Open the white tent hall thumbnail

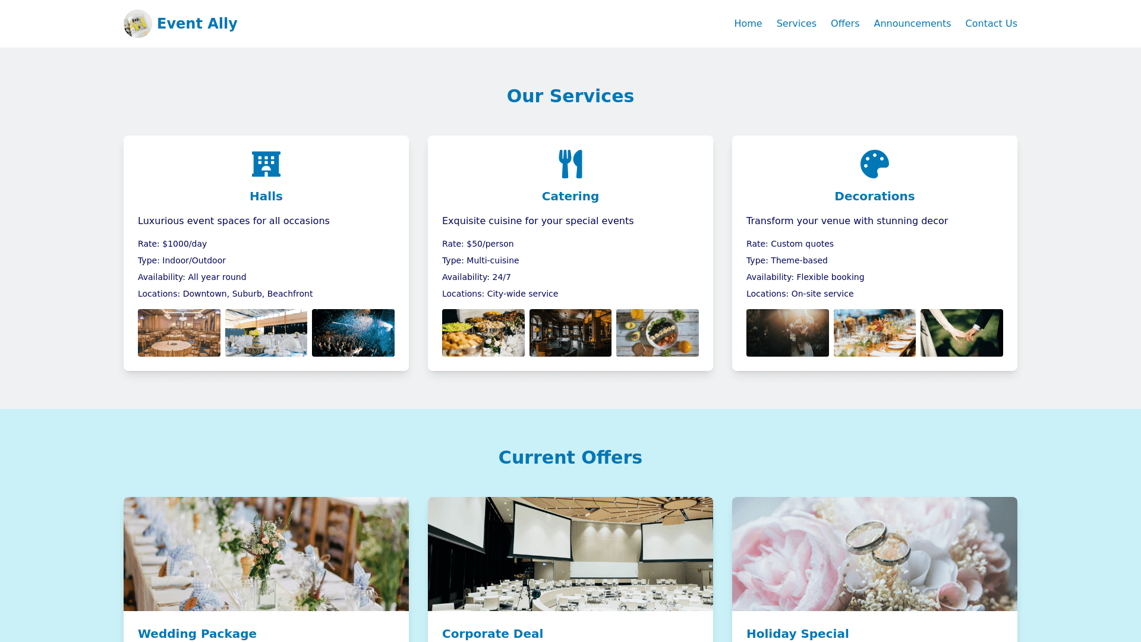pos(266,333)
